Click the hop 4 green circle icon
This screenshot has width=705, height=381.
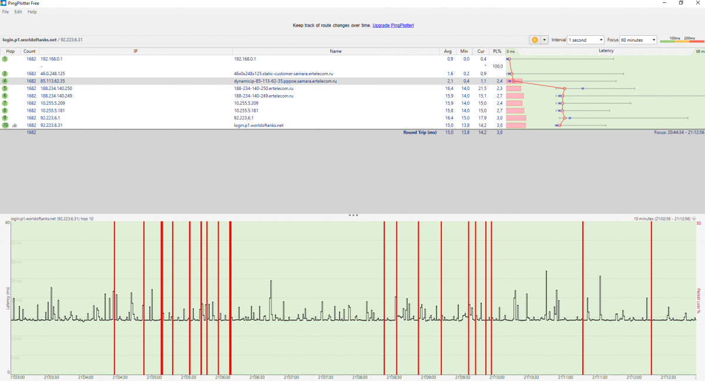click(x=5, y=81)
